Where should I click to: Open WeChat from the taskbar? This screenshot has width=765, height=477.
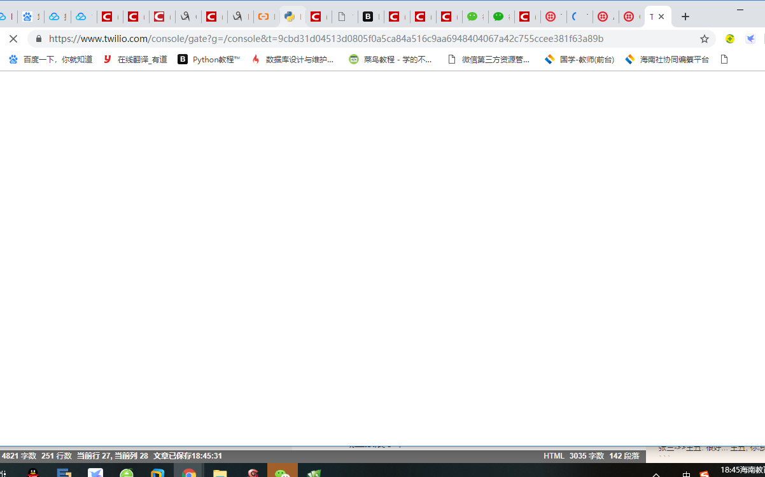pyautogui.click(x=283, y=472)
